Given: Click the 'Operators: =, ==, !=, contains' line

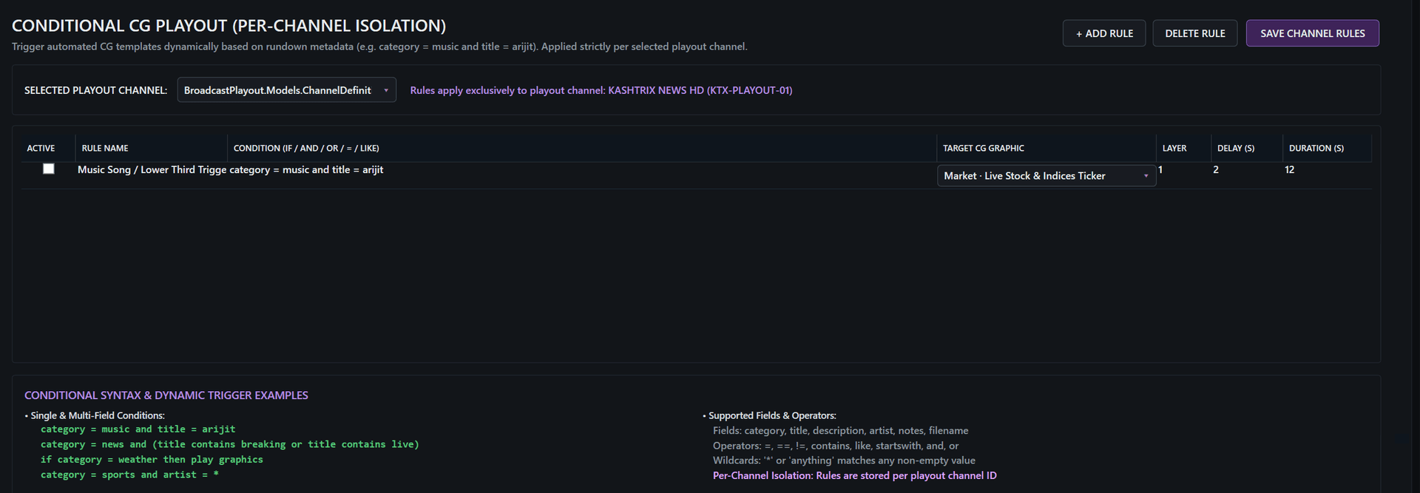Looking at the screenshot, I should (x=836, y=446).
